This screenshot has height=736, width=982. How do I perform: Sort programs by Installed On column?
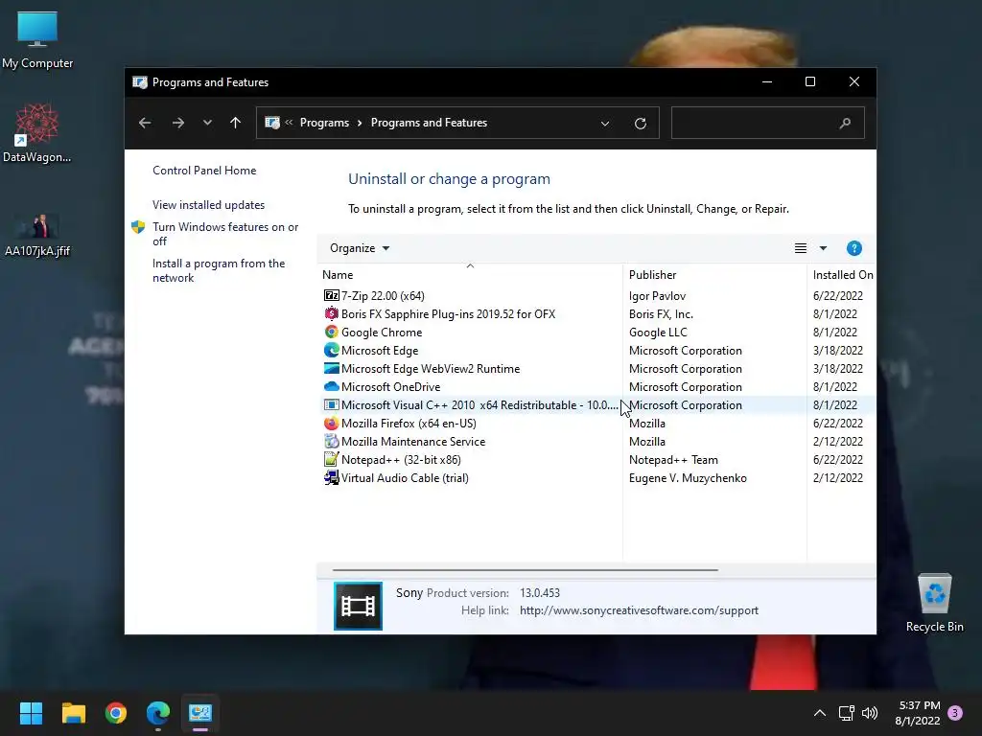(x=842, y=275)
